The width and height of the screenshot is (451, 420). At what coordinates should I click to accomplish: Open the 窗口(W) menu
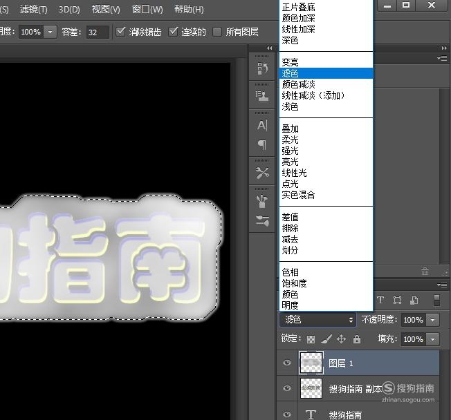[147, 10]
